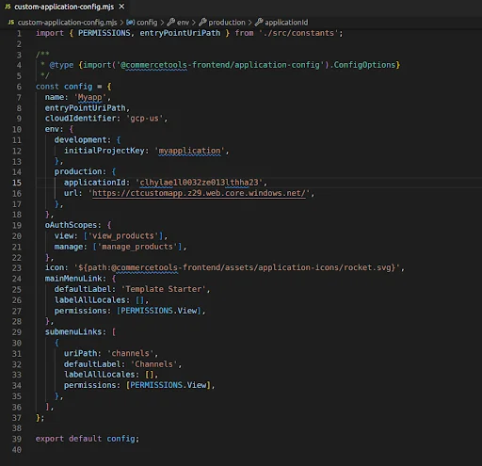Open the production breadcrumb segment
The width and height of the screenshot is (482, 466).
[227, 23]
